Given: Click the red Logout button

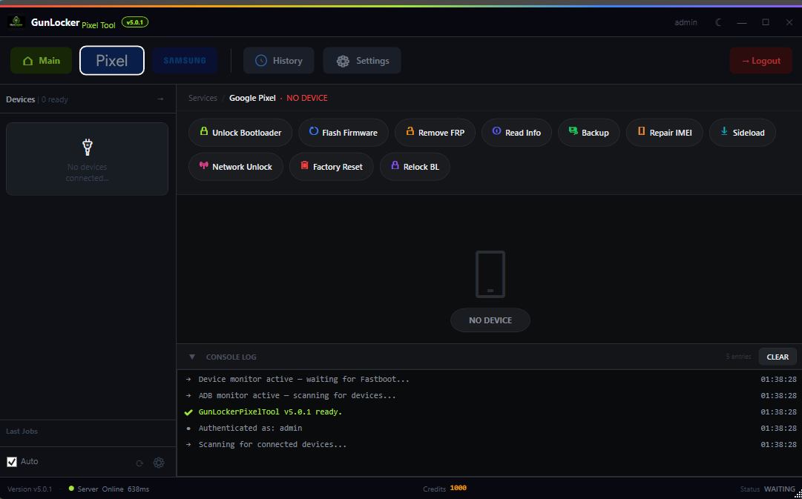Looking at the screenshot, I should tap(761, 60).
